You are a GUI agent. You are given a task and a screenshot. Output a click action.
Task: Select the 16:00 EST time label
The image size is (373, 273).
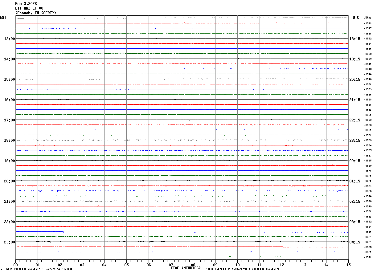click(x=9, y=100)
